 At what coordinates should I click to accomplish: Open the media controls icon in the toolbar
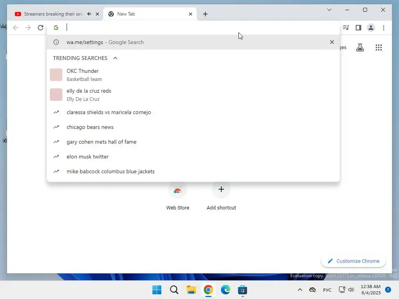click(346, 28)
